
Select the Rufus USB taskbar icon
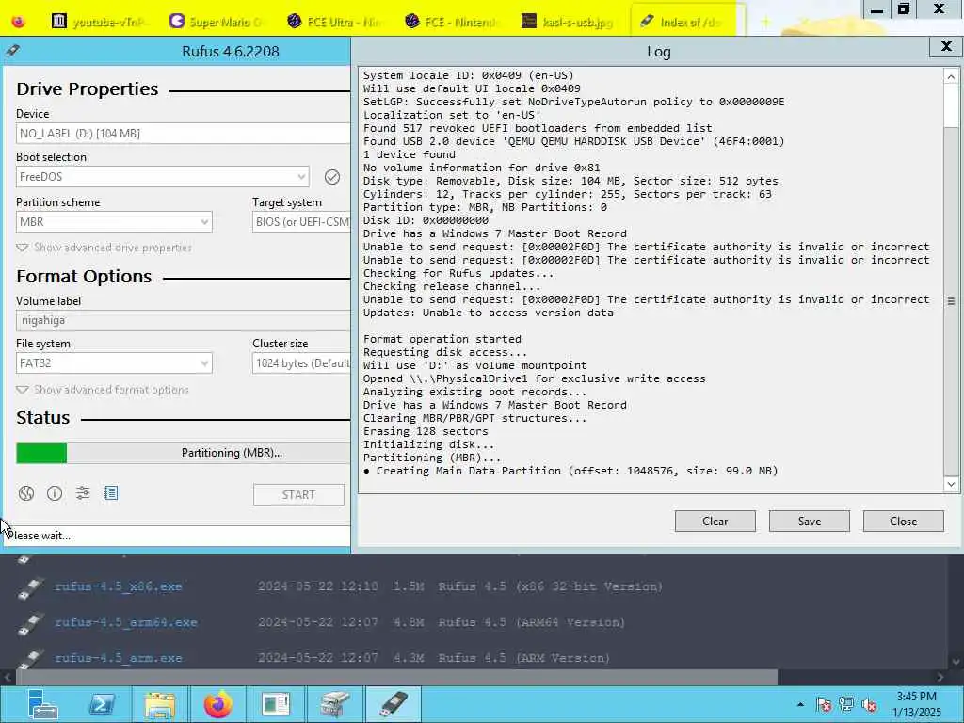(x=394, y=704)
